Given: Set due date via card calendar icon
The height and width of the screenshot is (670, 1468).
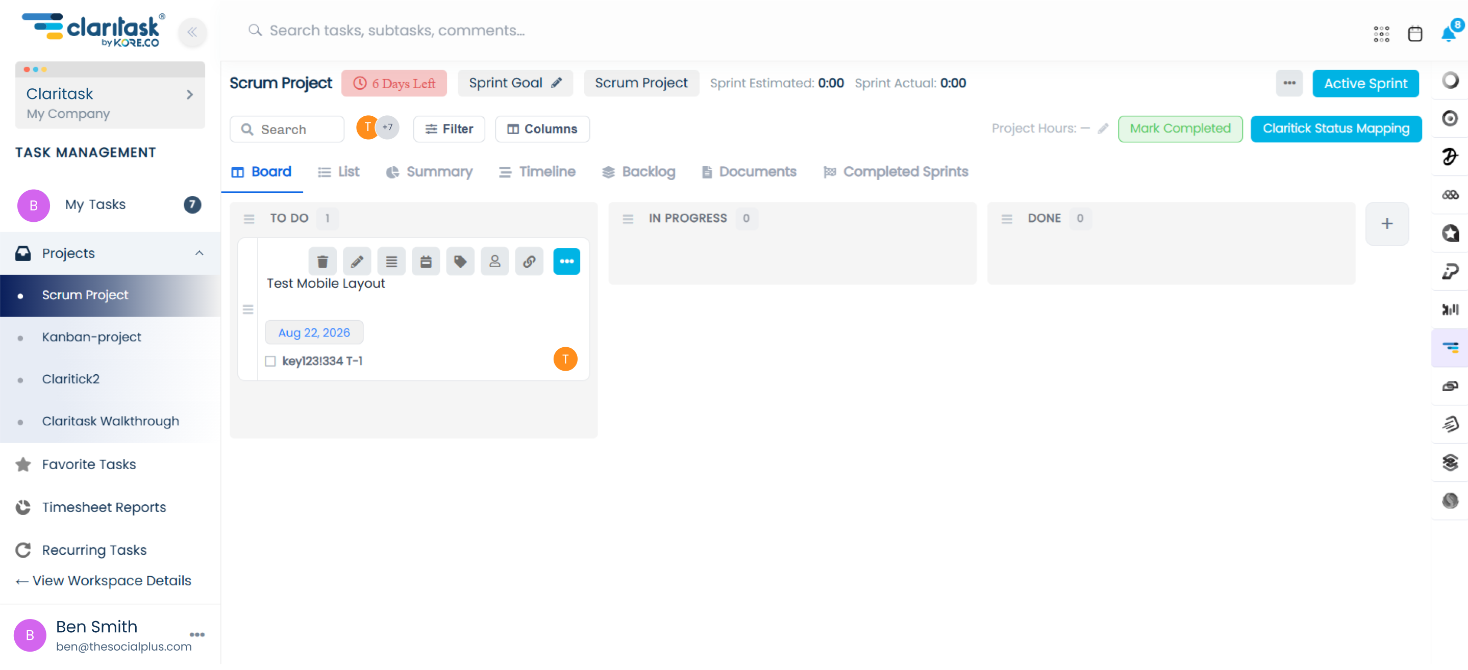Looking at the screenshot, I should [x=426, y=261].
